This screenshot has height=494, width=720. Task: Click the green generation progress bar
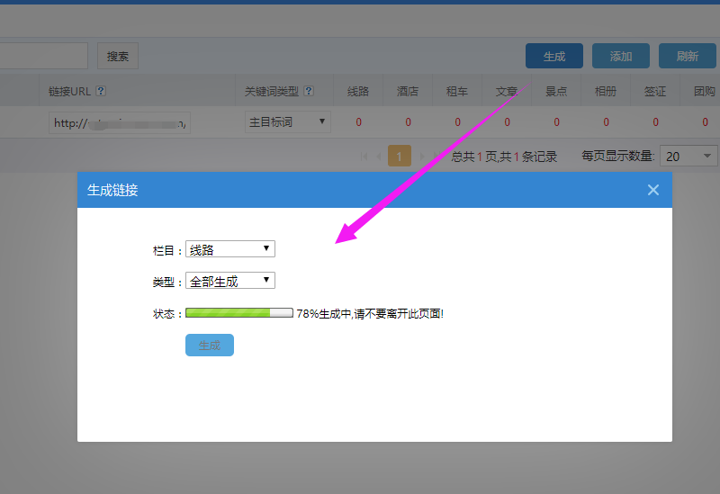click(x=238, y=313)
